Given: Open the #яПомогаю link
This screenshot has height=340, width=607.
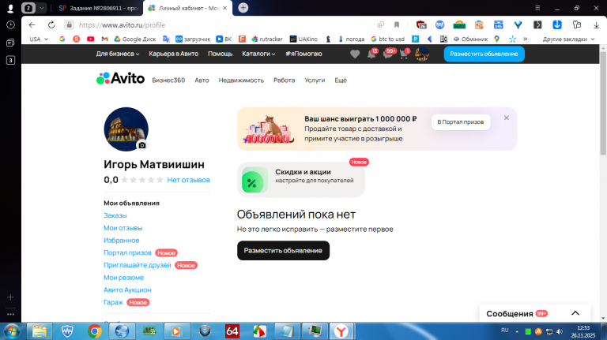Looking at the screenshot, I should click(x=303, y=54).
